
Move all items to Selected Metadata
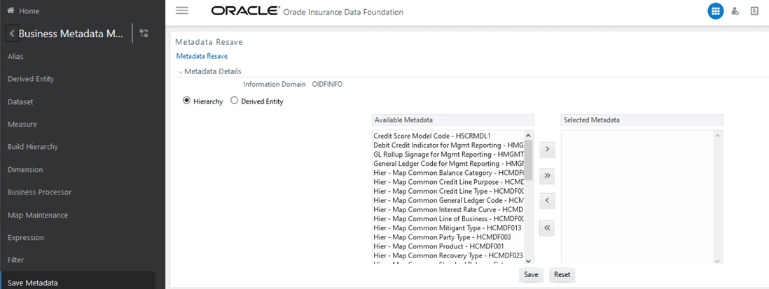(x=547, y=175)
